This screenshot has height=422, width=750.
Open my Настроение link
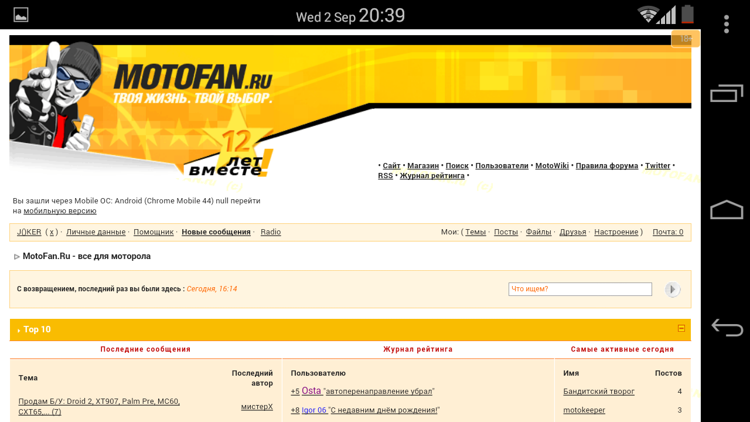coord(616,232)
